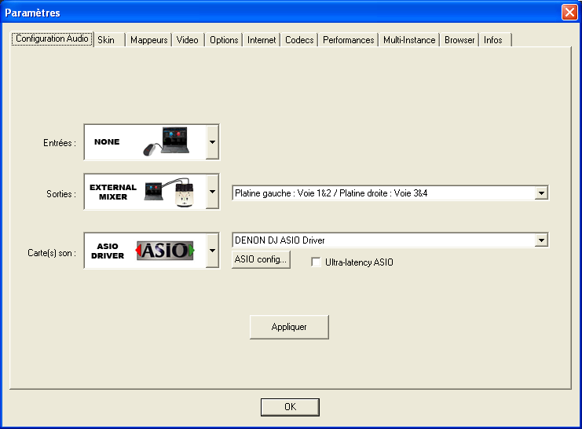Switch to the Mappeurs tab
The image size is (582, 429).
click(149, 40)
